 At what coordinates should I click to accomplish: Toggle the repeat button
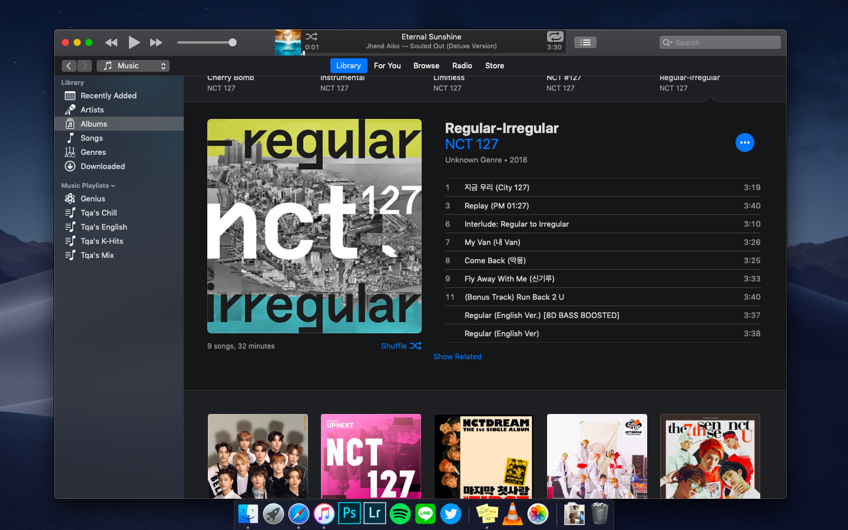[555, 37]
